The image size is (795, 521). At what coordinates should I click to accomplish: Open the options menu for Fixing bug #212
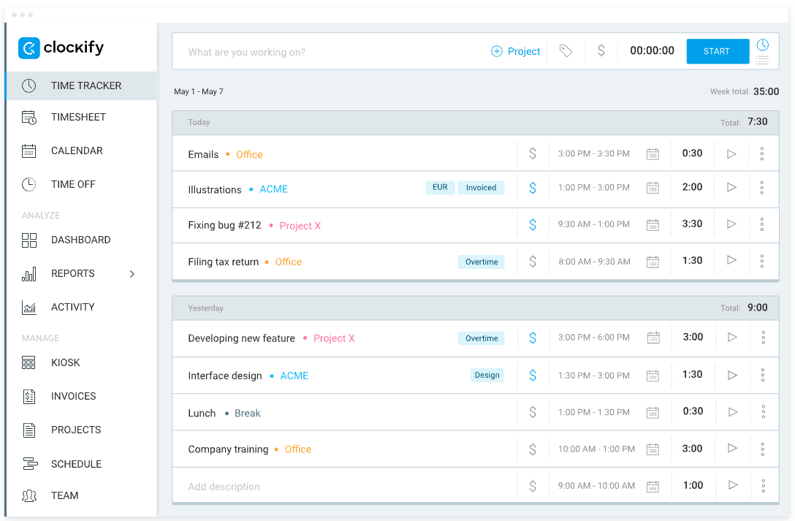click(x=762, y=224)
